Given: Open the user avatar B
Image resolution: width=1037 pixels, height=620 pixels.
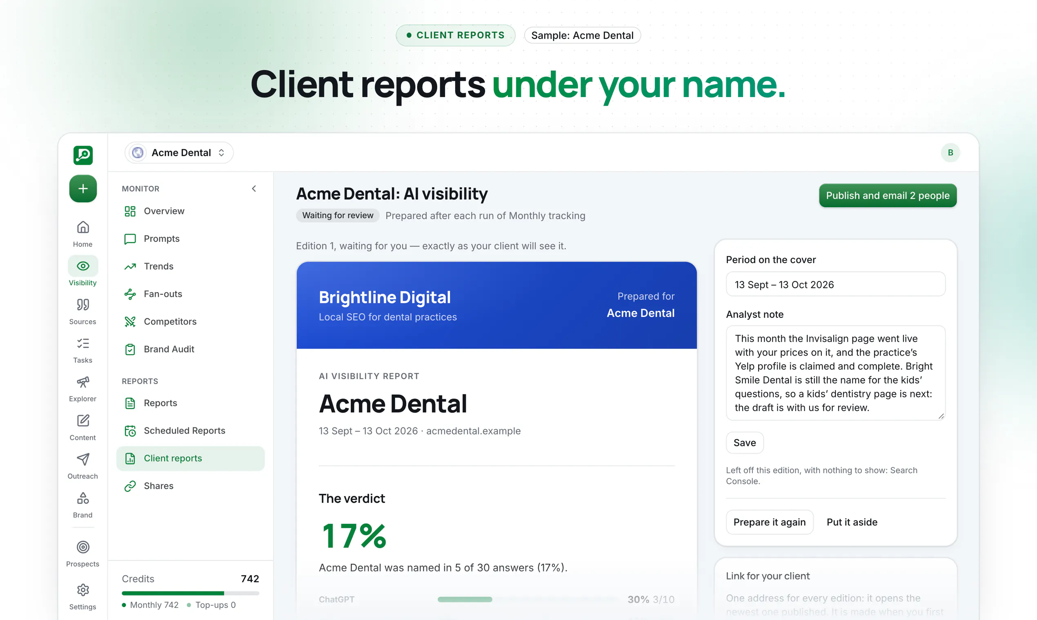Looking at the screenshot, I should point(950,153).
